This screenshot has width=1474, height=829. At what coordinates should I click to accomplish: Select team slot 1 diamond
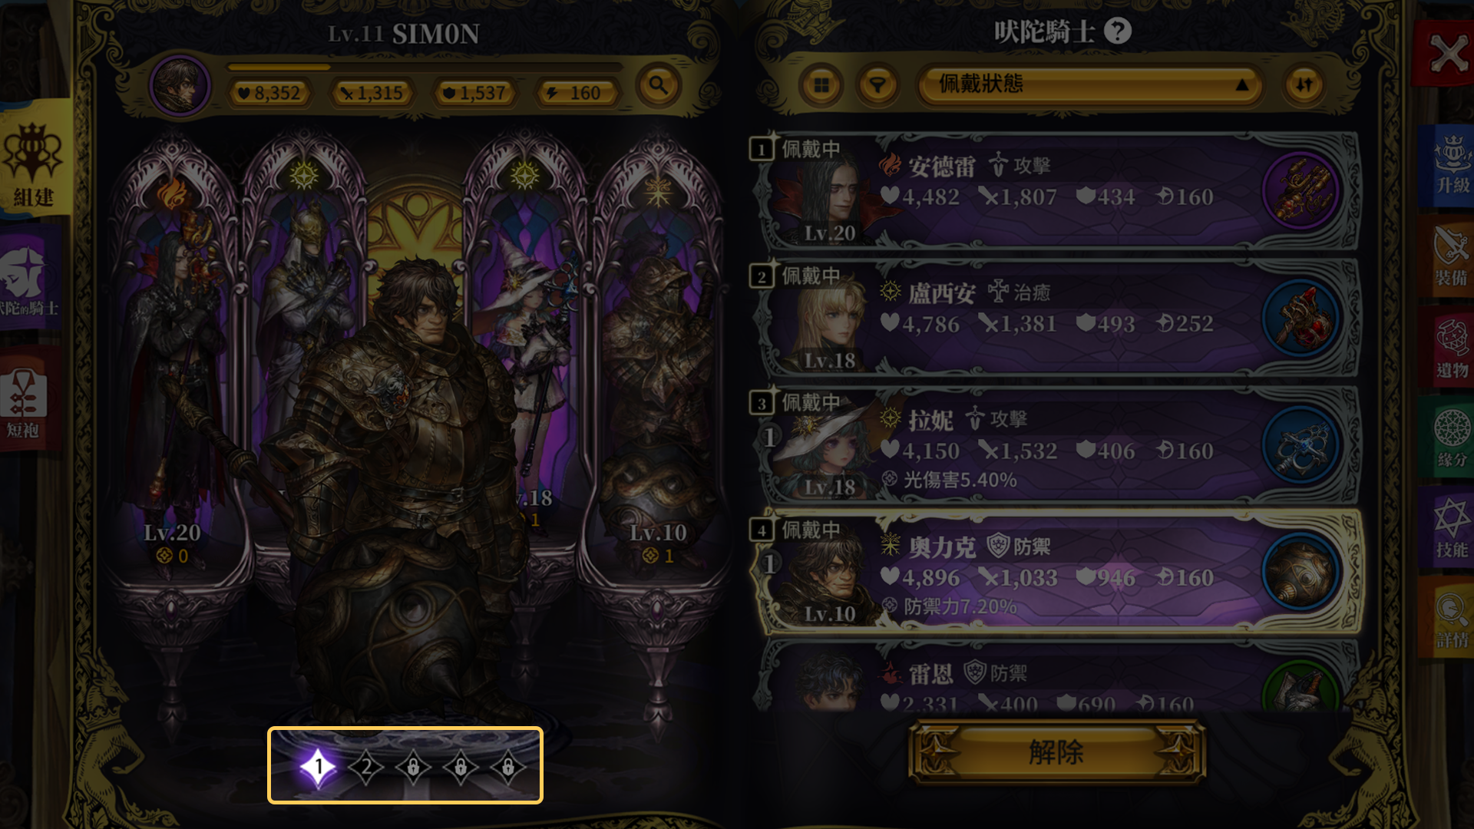pos(318,766)
